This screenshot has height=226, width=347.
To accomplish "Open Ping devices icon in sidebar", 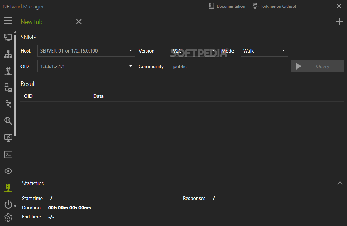I will [8, 88].
